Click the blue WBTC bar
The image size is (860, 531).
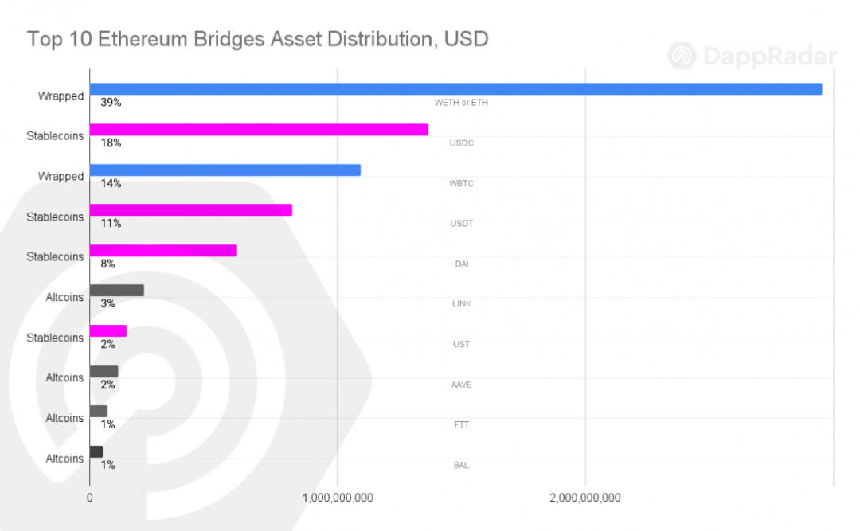(225, 170)
